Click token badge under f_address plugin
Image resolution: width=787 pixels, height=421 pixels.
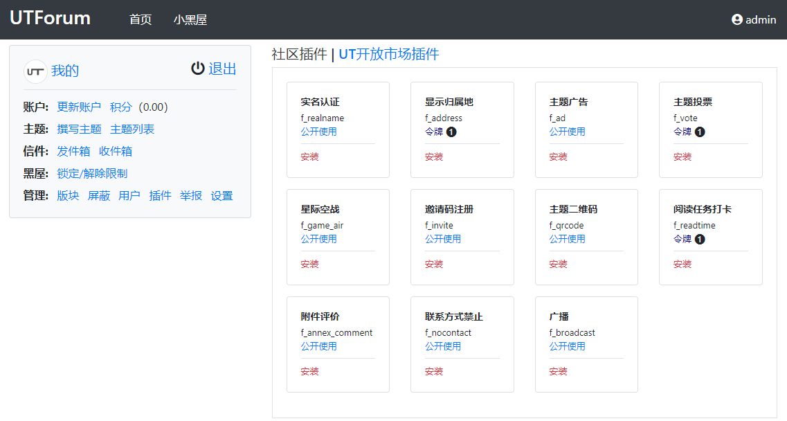pyautogui.click(x=451, y=132)
